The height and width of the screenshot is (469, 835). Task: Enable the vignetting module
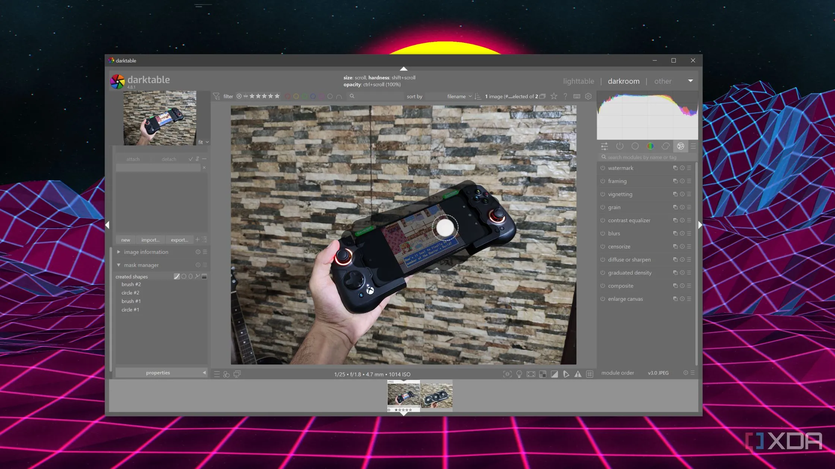602,194
